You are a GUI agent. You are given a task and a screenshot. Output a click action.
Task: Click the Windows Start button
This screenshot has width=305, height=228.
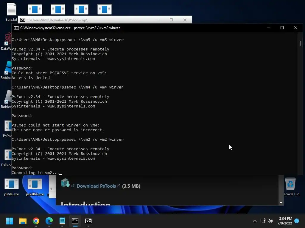(x=10, y=221)
